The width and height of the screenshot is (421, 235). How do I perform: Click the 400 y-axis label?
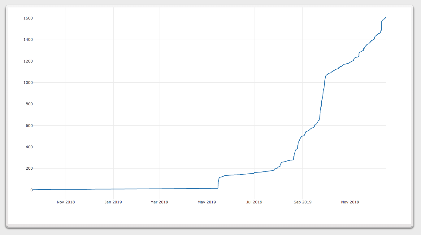29,147
